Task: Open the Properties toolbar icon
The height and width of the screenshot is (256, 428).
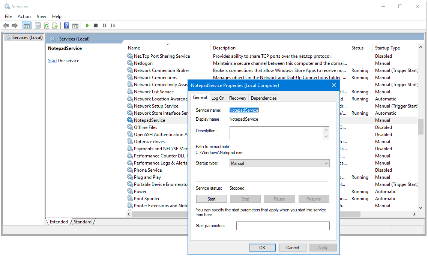Action: tap(38, 25)
